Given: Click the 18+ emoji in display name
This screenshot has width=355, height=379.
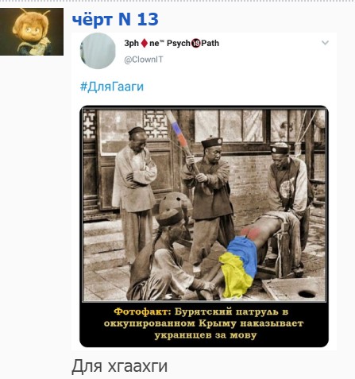Looking at the screenshot, I should (x=195, y=43).
